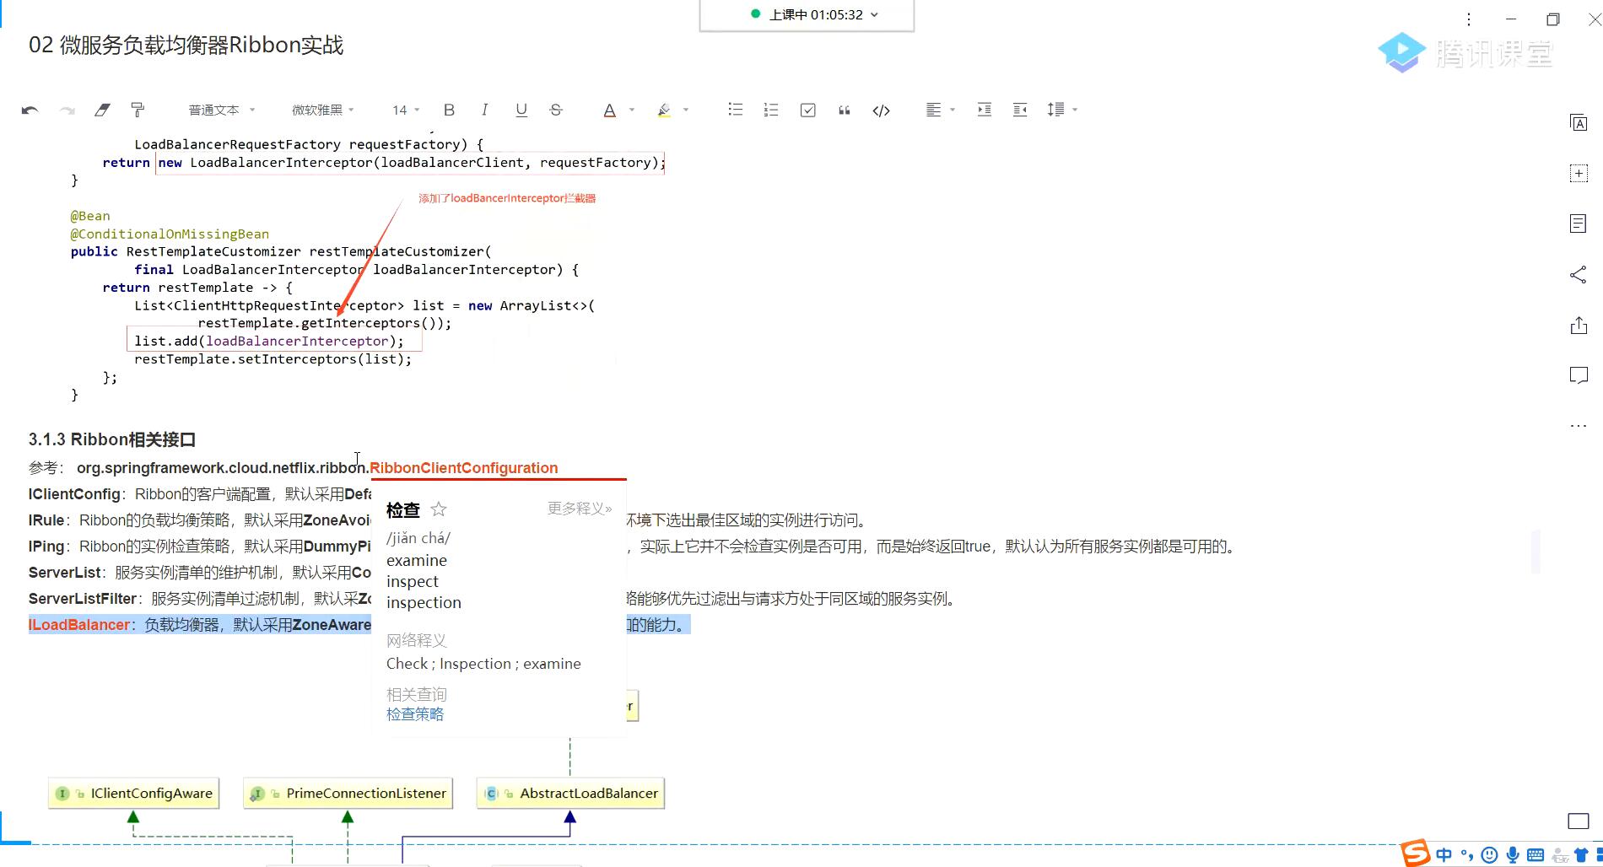
Task: Open the comment bubble in the right sidebar
Action: pyautogui.click(x=1578, y=375)
